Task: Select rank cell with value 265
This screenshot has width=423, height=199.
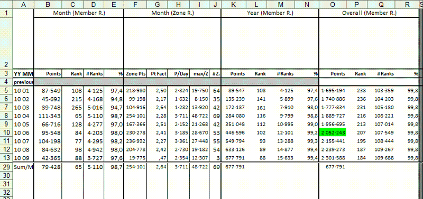Action: tap(72, 107)
